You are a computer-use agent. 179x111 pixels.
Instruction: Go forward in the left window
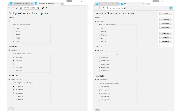[x=13, y=8]
